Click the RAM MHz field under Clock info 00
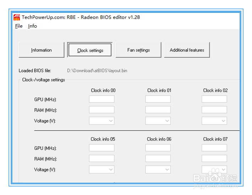Viewport: 252px width, 195px height. pos(102,110)
